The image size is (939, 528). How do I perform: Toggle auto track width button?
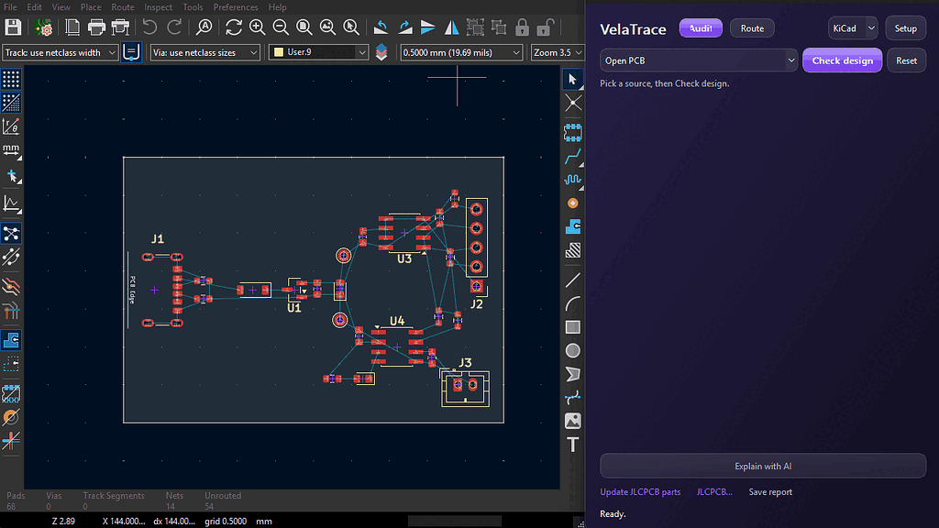[x=131, y=52]
